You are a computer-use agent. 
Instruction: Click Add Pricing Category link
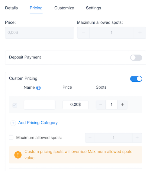tap(38, 123)
